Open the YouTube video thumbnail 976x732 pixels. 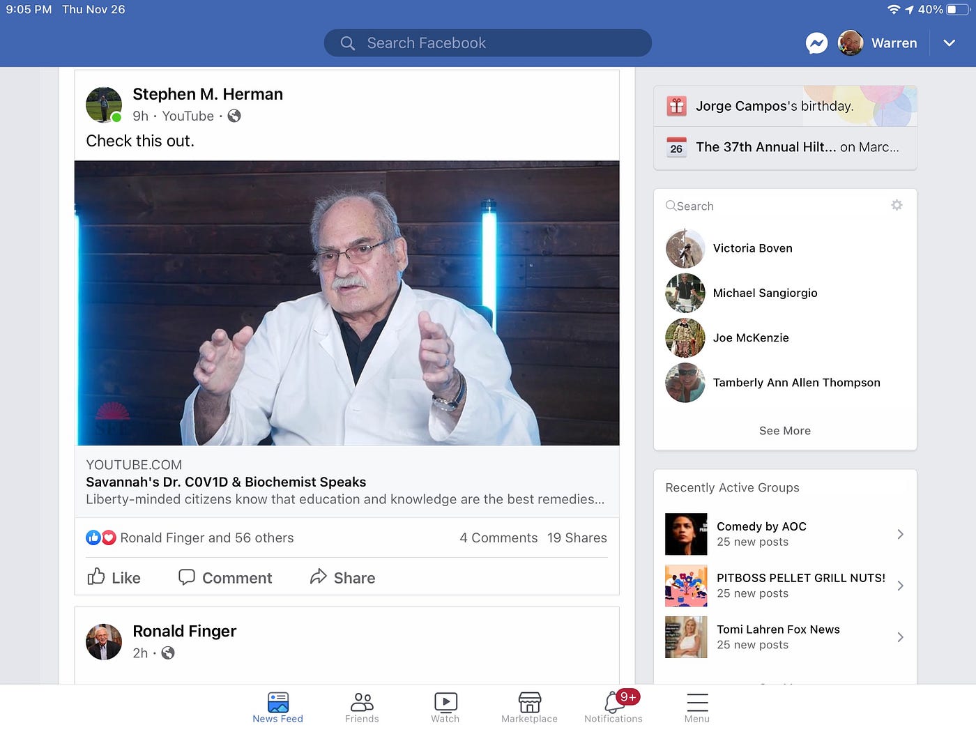click(346, 303)
